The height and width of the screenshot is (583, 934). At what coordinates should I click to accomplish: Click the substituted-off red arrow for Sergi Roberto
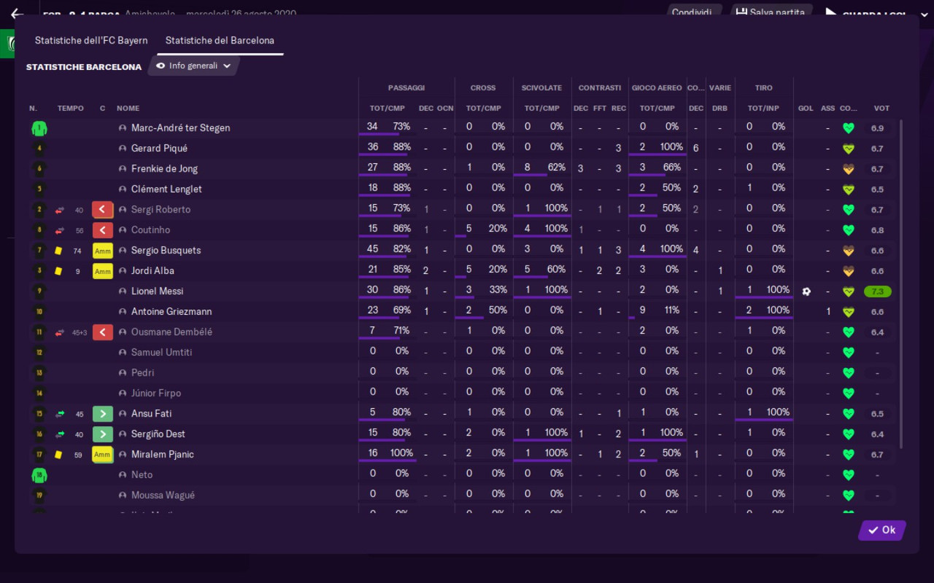tap(103, 210)
